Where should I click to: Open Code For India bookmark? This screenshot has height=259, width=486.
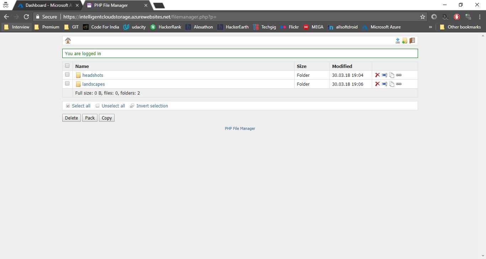point(101,27)
